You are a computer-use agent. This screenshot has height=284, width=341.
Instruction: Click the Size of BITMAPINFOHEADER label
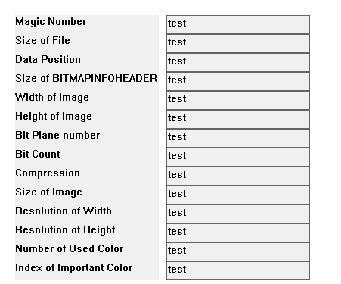pyautogui.click(x=86, y=78)
